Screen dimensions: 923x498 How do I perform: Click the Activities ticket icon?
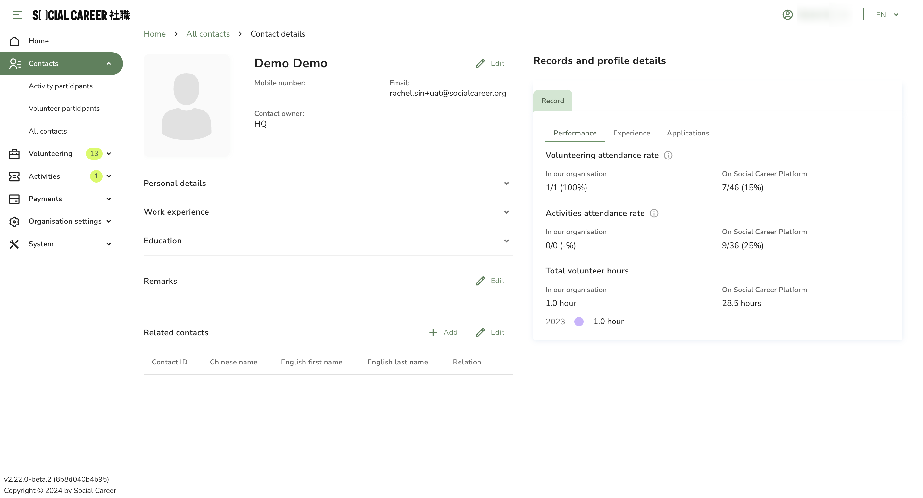pos(14,176)
